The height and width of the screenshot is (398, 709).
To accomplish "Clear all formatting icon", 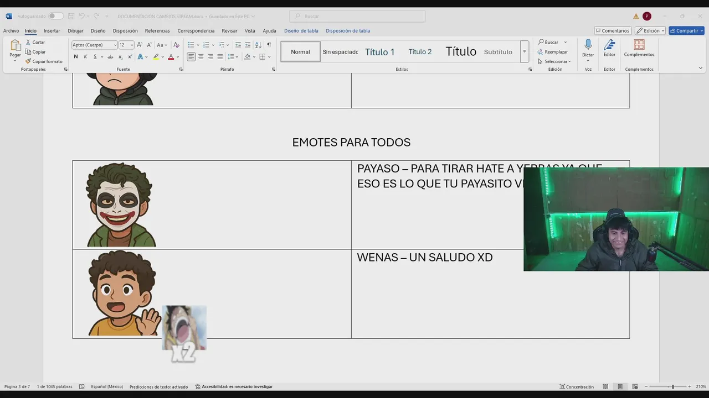I will tap(176, 45).
